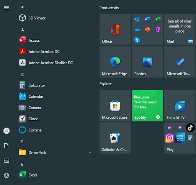This screenshot has height=185, width=196.
Task: Open the Microsoft Store tile
Action: tap(115, 106)
